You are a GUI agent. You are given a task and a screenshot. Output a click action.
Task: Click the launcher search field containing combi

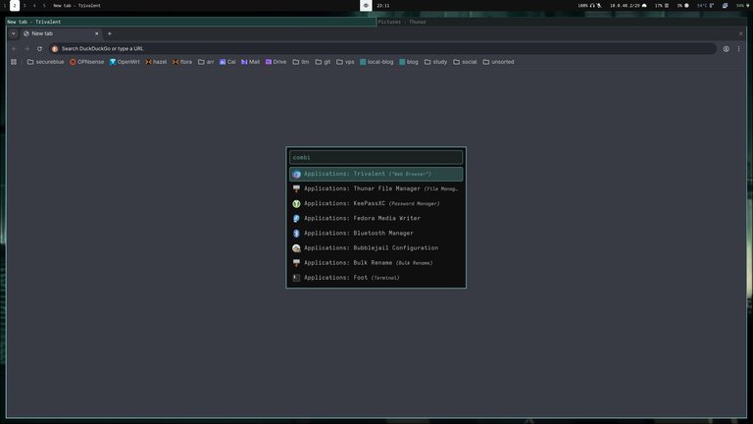(x=376, y=157)
